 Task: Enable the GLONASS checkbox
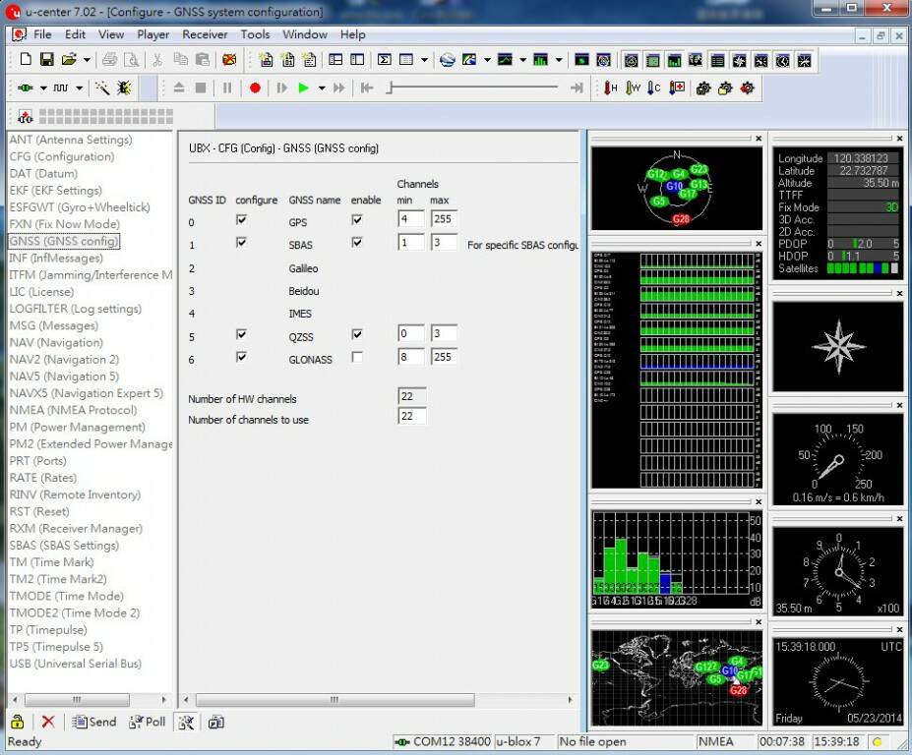pyautogui.click(x=357, y=358)
